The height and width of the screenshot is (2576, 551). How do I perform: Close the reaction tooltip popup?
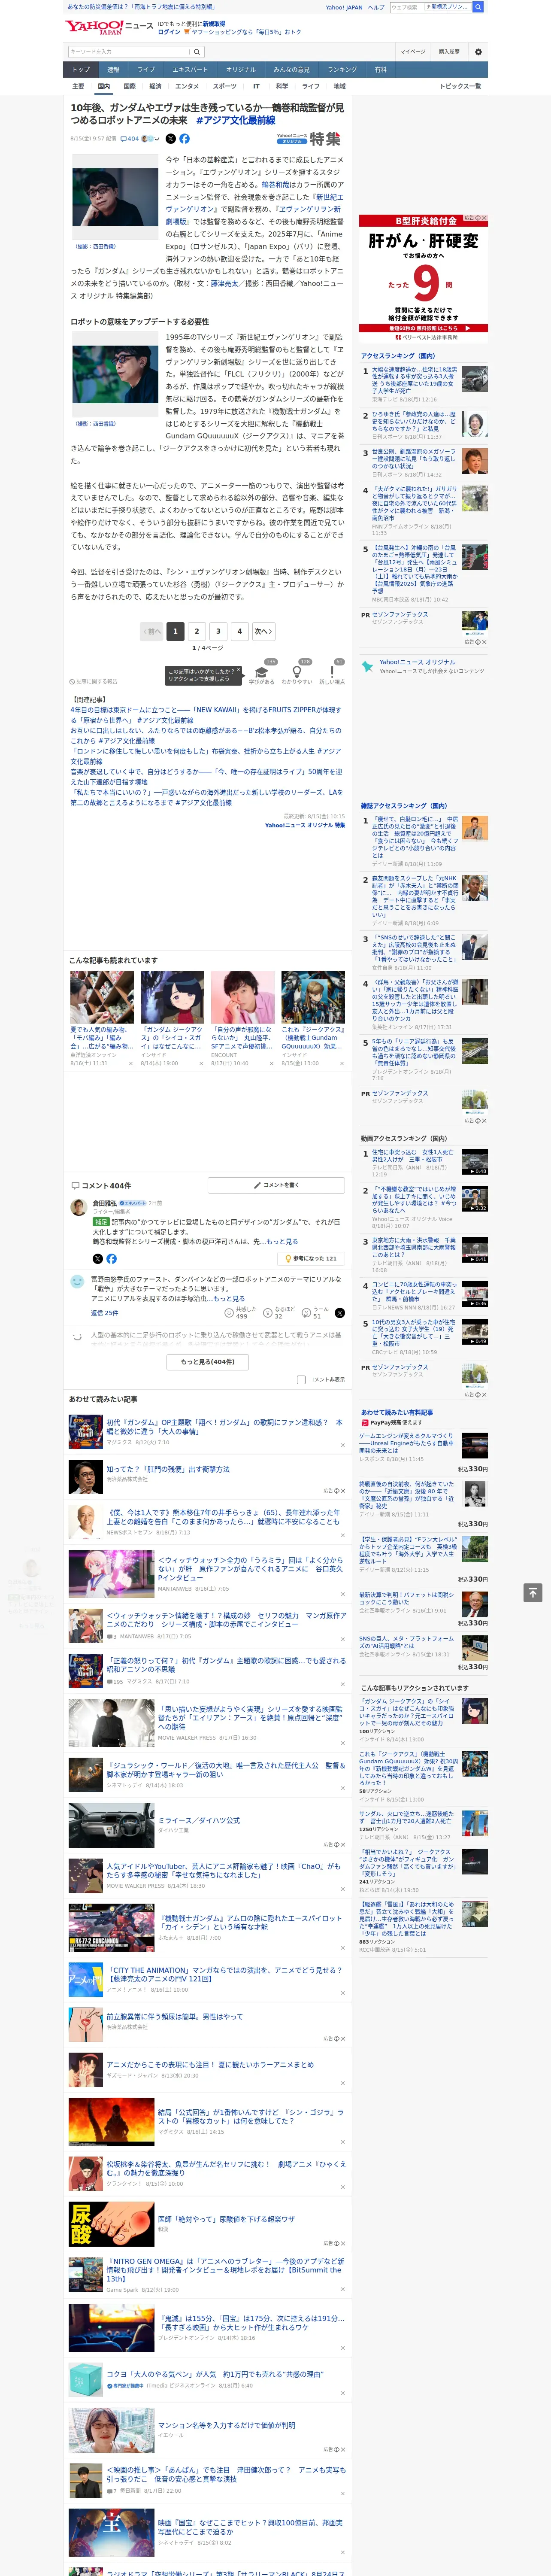point(238,671)
